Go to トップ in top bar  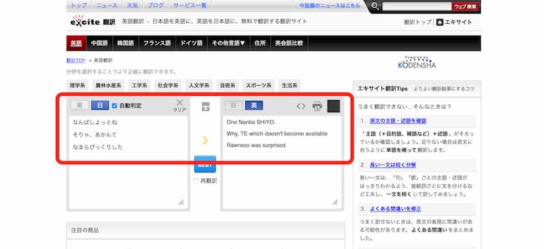[x=79, y=5]
